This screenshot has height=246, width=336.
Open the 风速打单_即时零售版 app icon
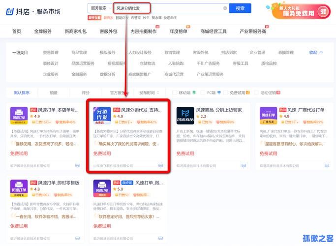pos(19,188)
